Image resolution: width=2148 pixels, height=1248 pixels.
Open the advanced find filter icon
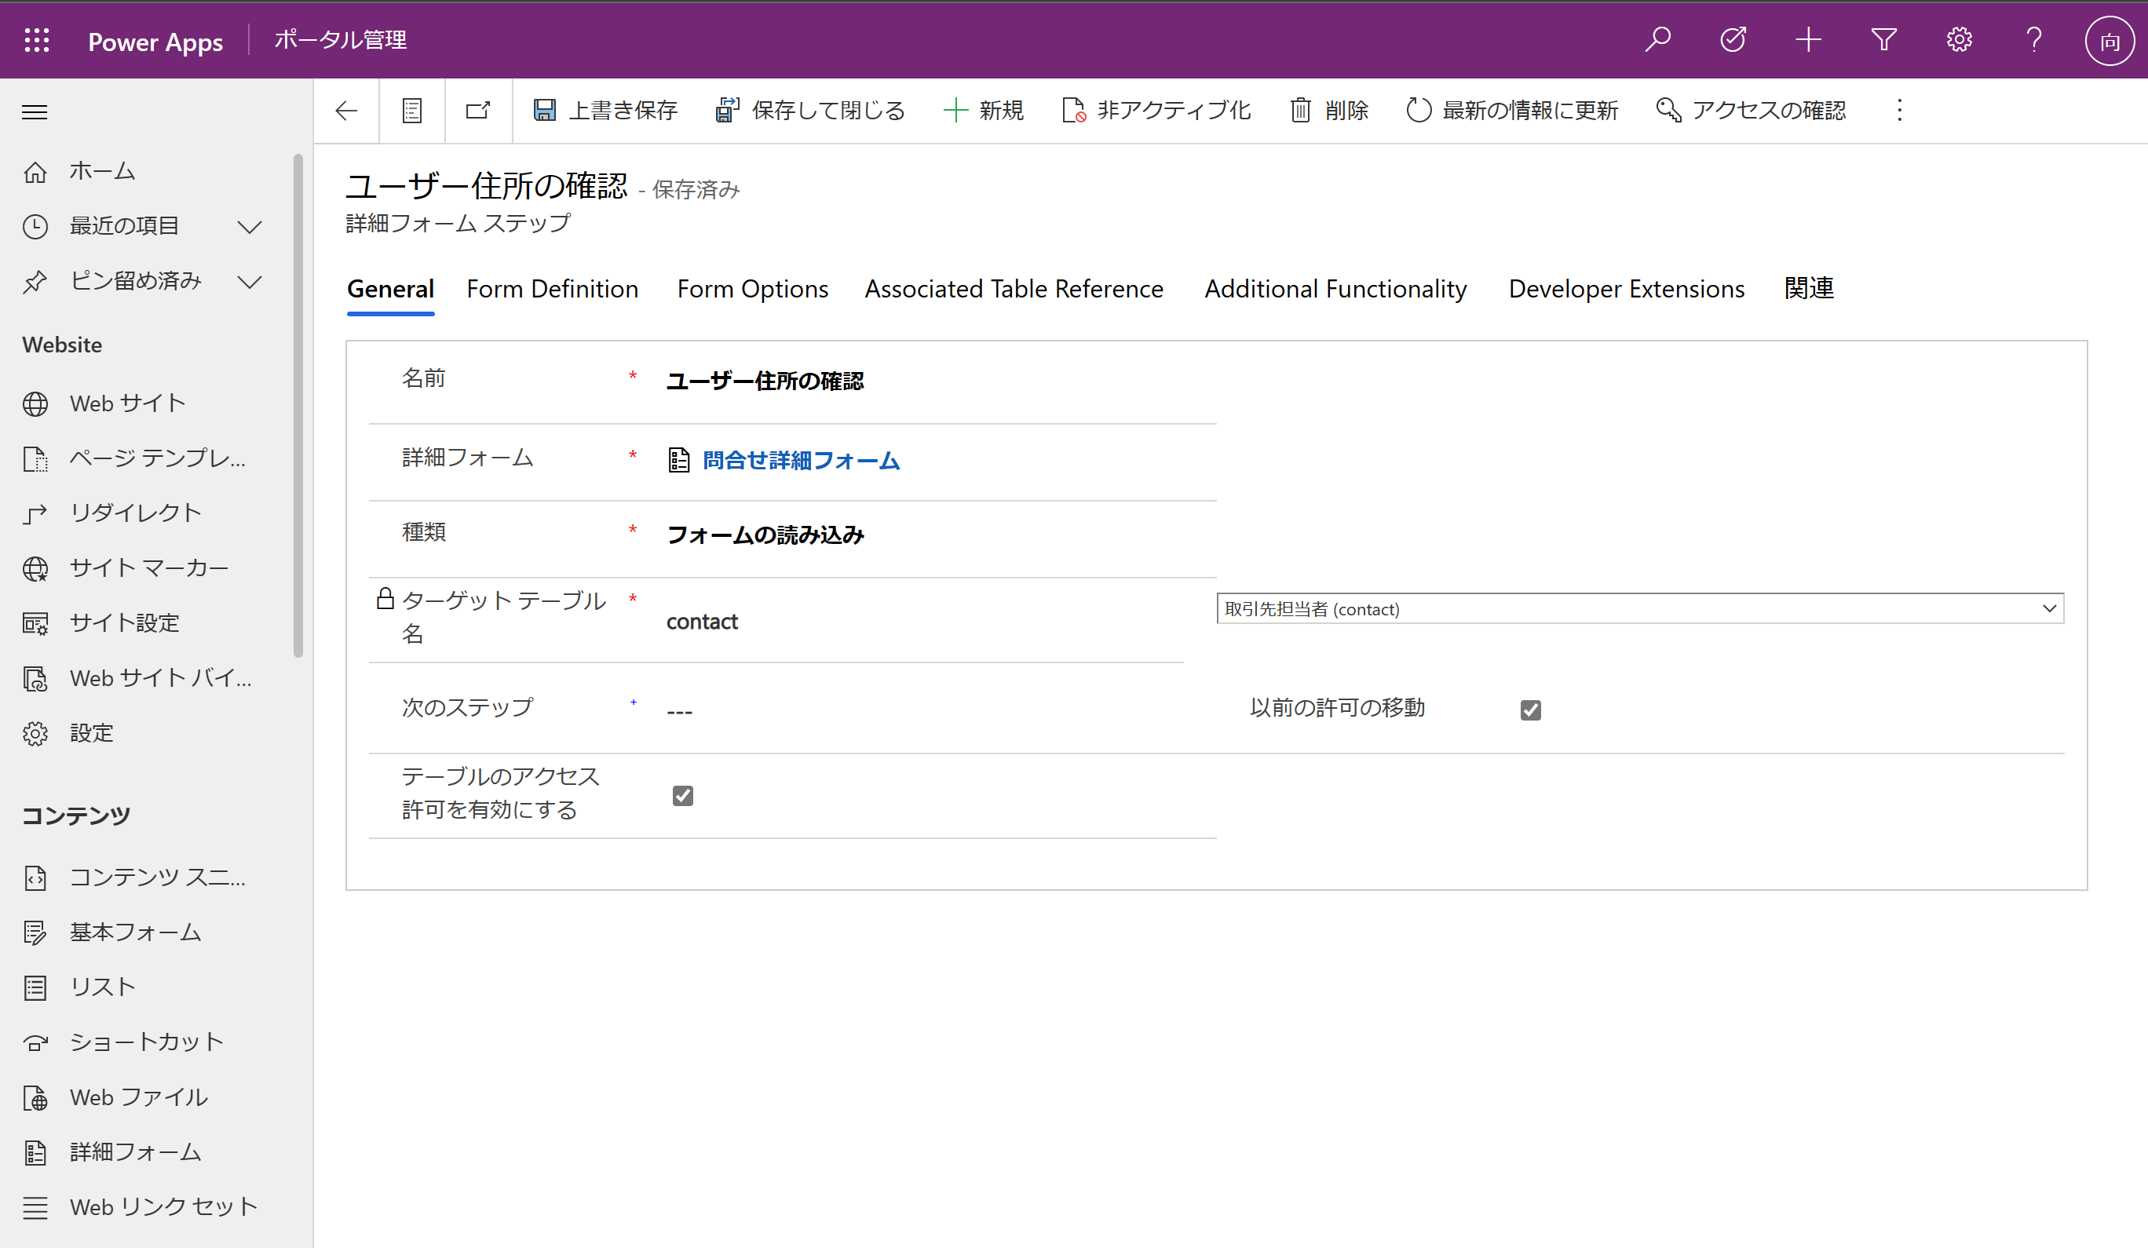point(1883,40)
